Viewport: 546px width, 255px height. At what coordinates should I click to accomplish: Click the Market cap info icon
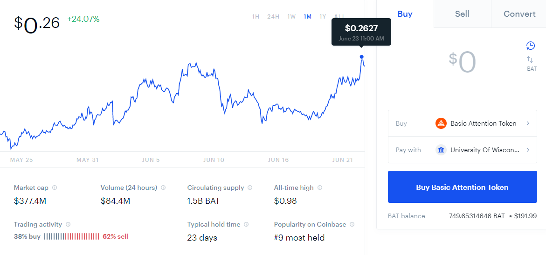pyautogui.click(x=55, y=188)
